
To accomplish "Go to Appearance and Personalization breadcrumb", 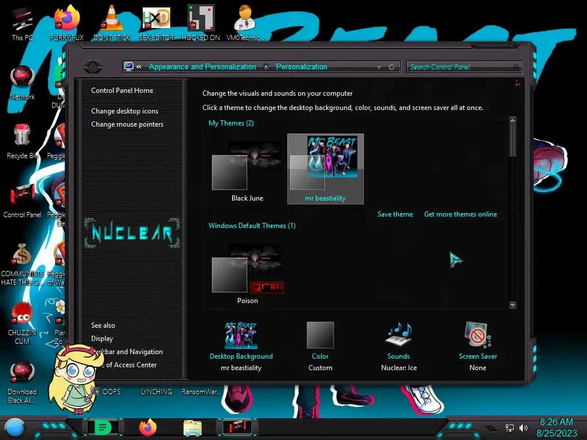I will pos(202,66).
